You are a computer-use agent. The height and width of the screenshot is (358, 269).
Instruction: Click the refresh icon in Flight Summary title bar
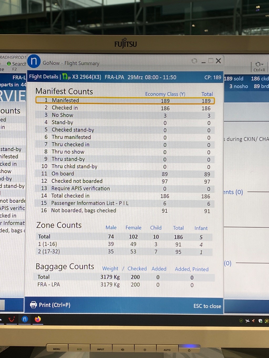click(194, 61)
